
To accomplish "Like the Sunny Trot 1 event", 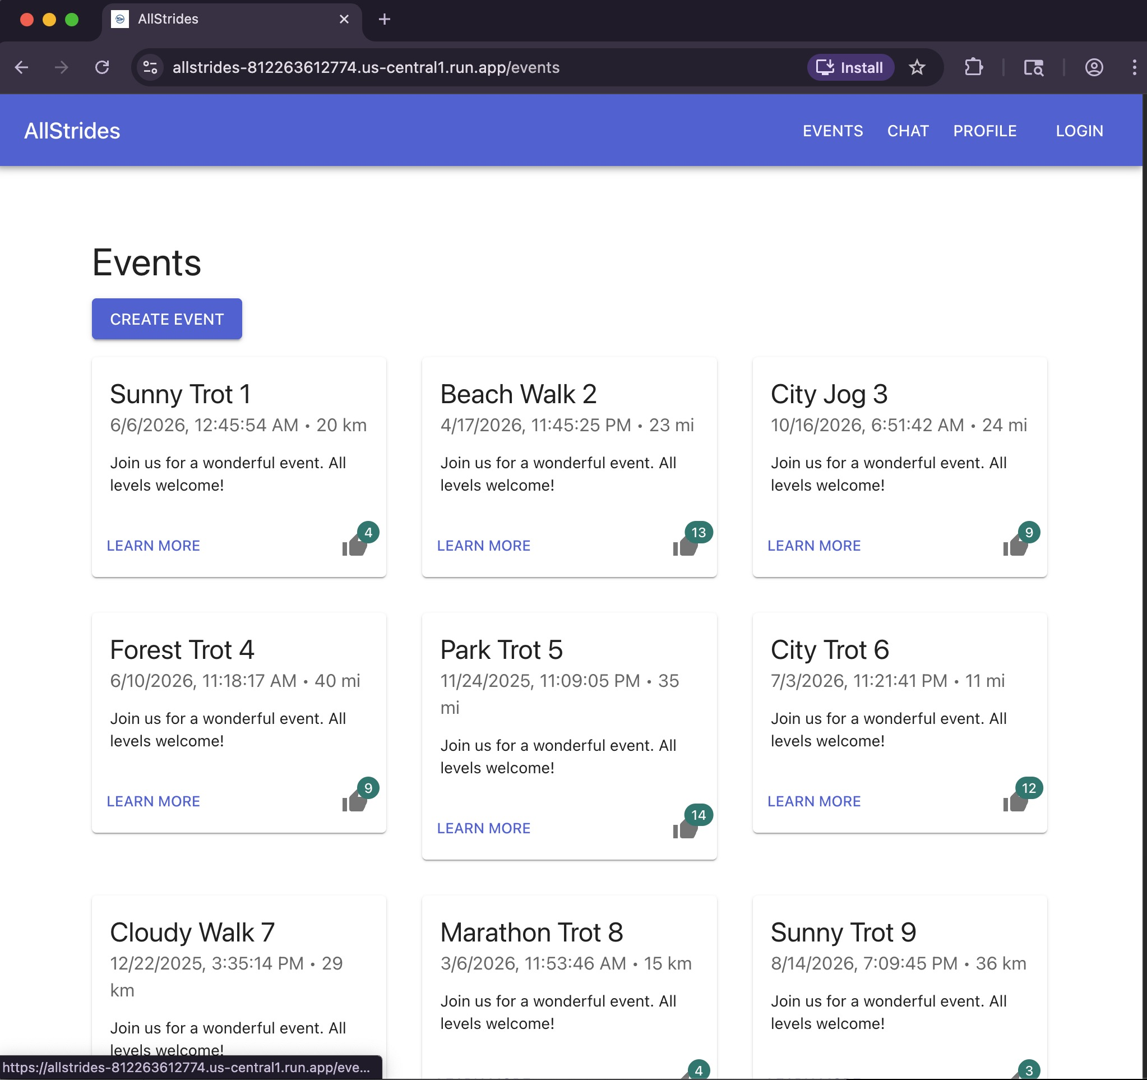I will (x=354, y=546).
